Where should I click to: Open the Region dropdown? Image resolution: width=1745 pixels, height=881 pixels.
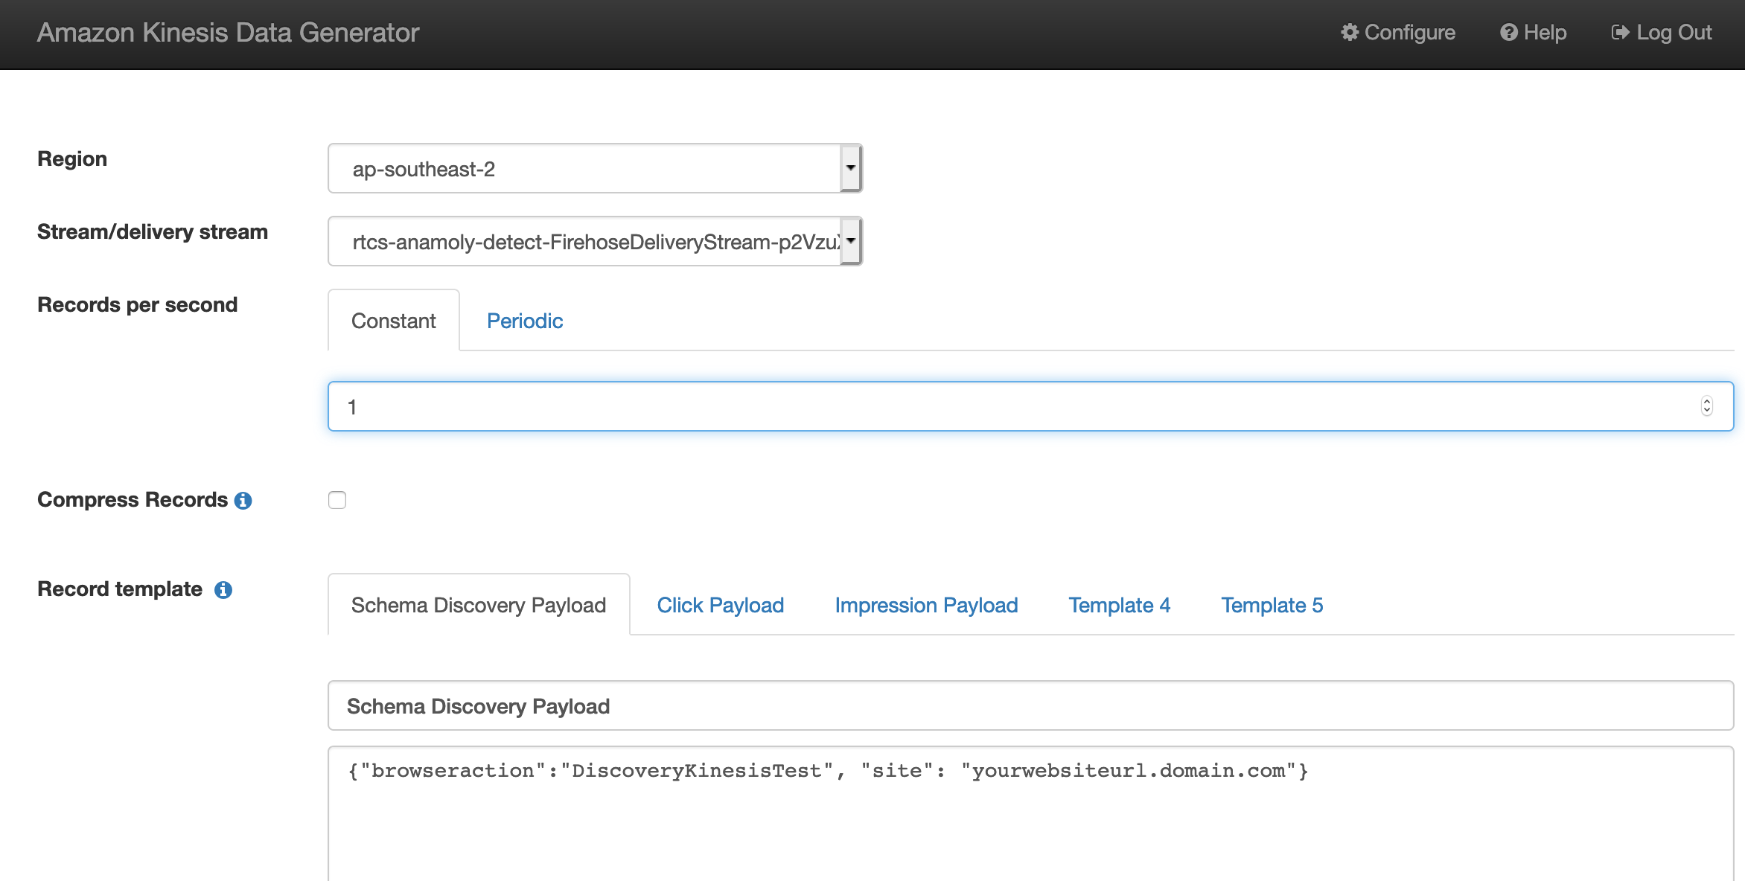click(594, 169)
